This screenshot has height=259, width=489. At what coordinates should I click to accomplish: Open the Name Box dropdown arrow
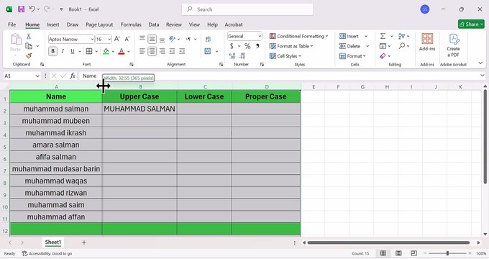click(x=37, y=76)
